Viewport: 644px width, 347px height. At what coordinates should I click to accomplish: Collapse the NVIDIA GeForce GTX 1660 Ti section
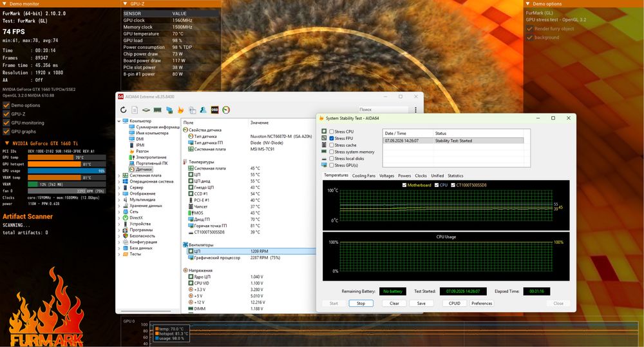[x=7, y=143]
